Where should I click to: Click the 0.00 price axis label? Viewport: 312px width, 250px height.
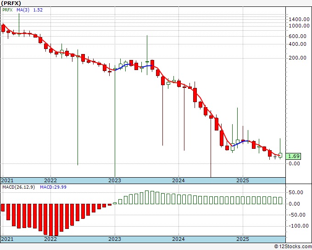coord(294,163)
